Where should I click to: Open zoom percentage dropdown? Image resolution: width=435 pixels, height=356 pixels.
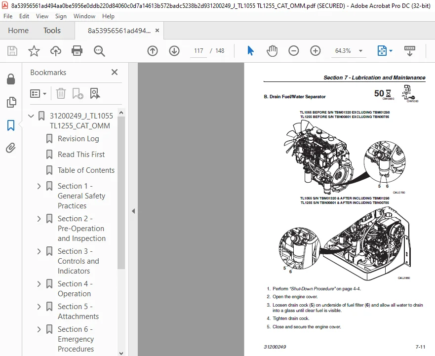click(360, 51)
